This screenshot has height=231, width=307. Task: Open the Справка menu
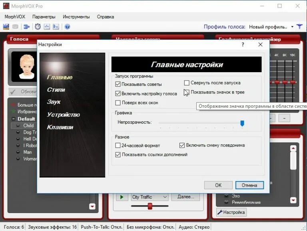[x=106, y=17]
